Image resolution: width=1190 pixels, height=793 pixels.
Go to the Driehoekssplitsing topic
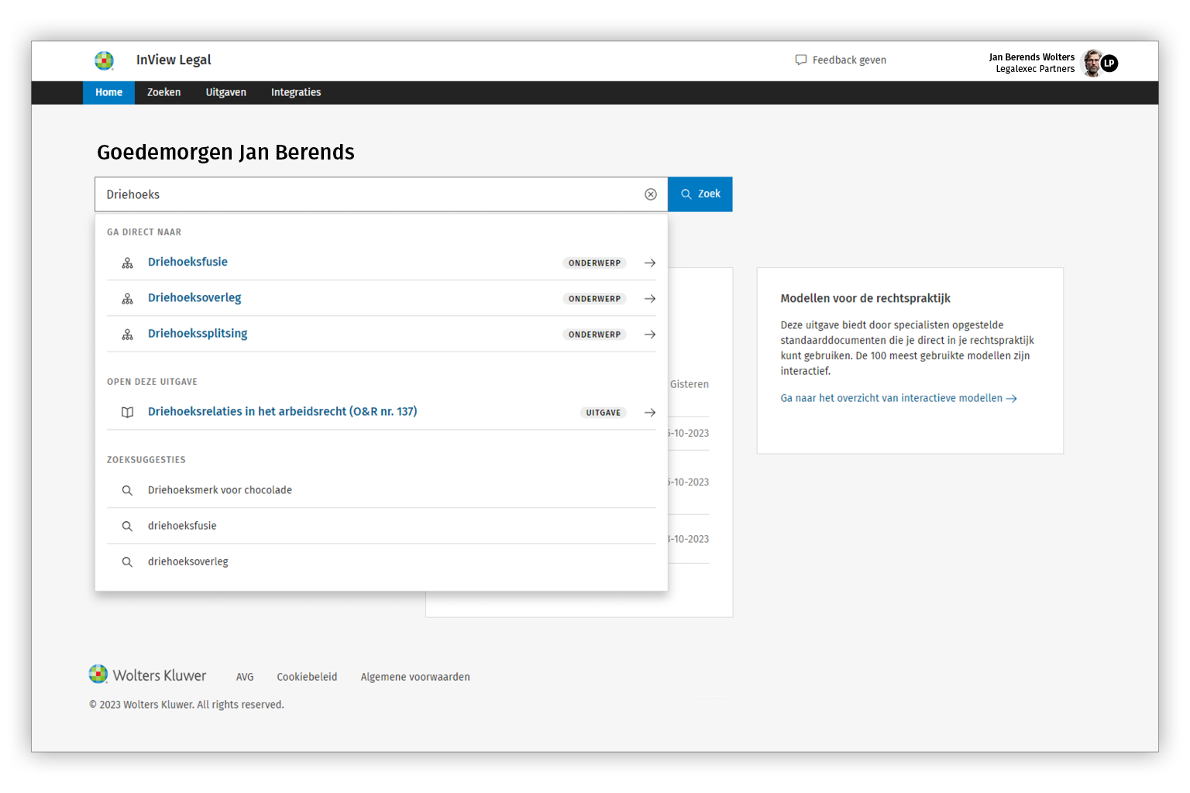198,333
